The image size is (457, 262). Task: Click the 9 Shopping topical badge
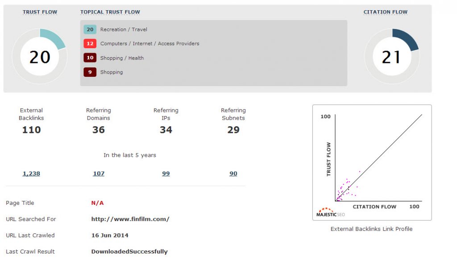coord(90,72)
